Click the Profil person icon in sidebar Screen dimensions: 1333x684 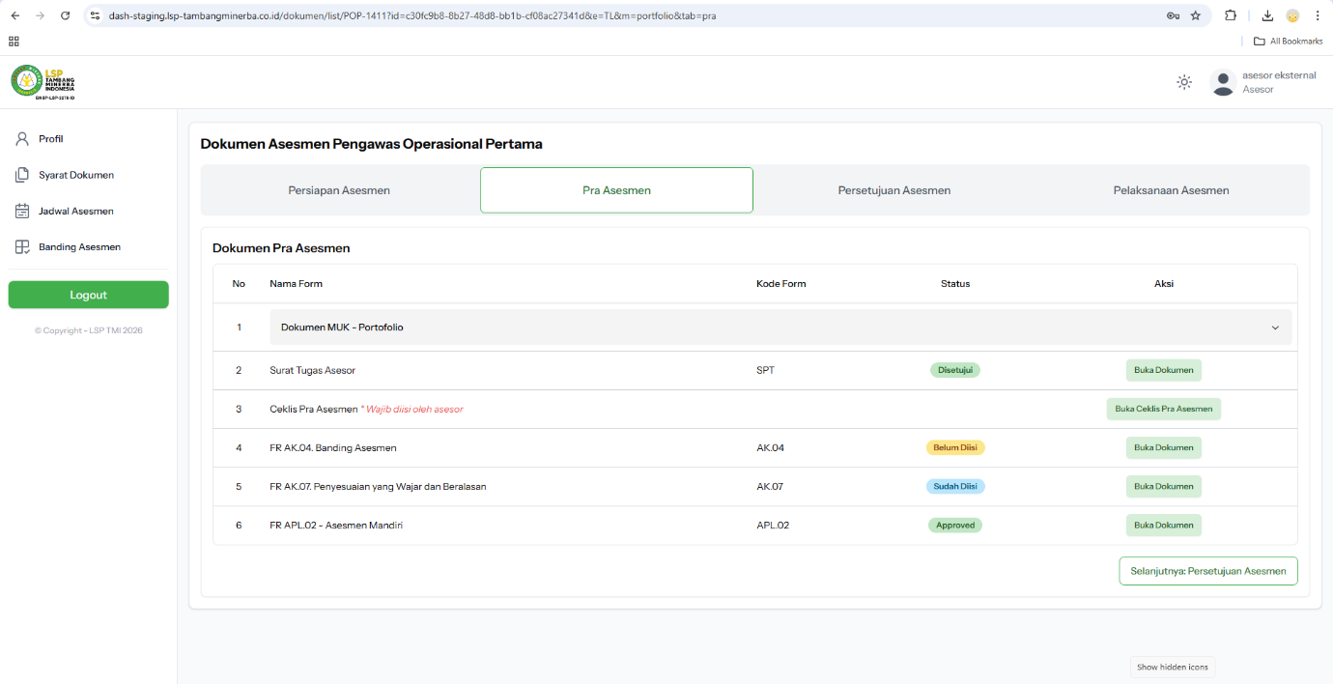(22, 139)
